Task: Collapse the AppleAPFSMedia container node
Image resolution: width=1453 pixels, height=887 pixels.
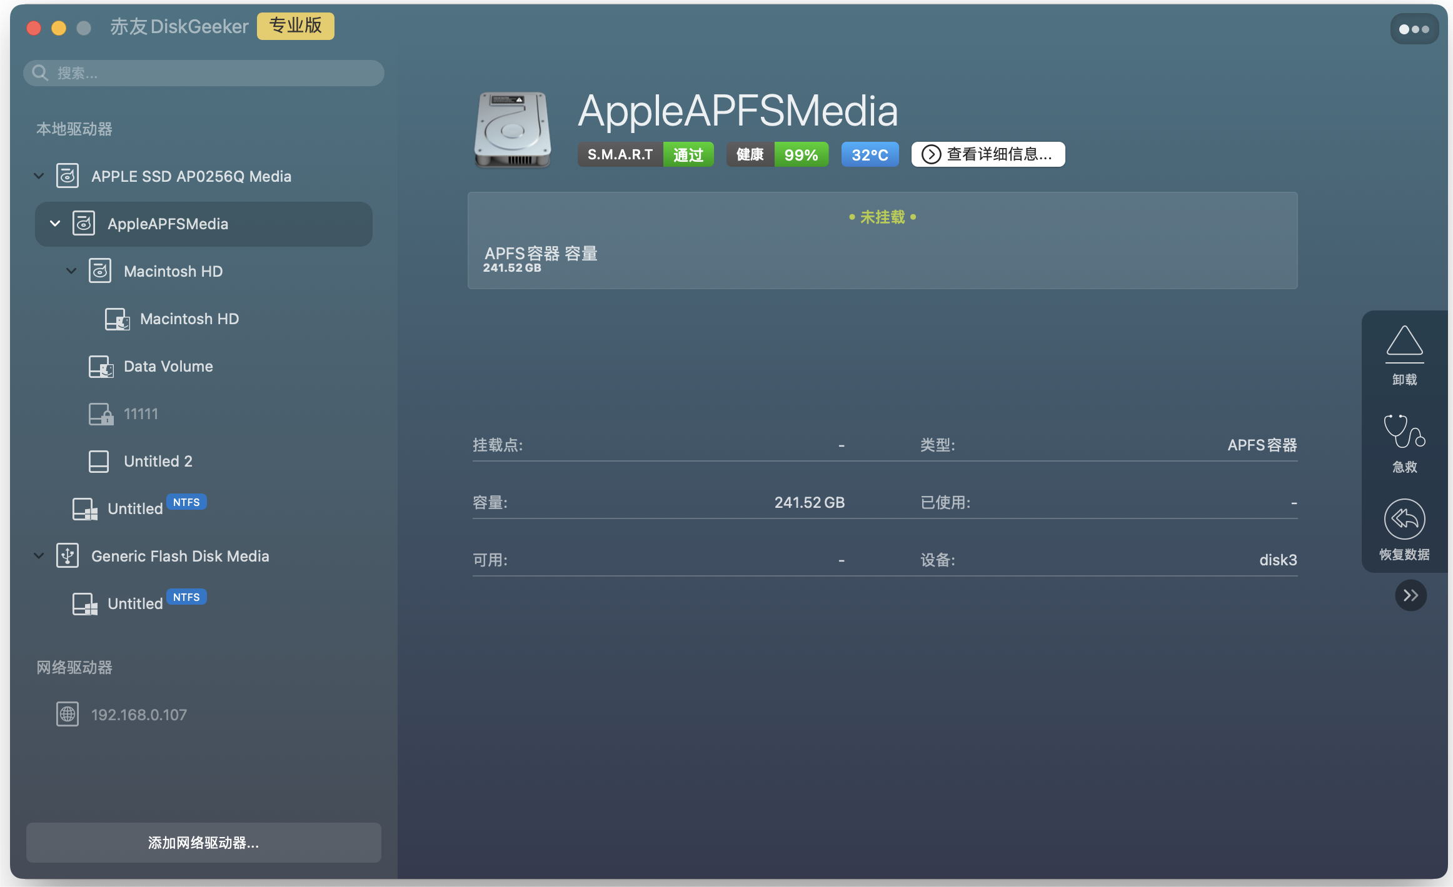Action: pos(55,224)
